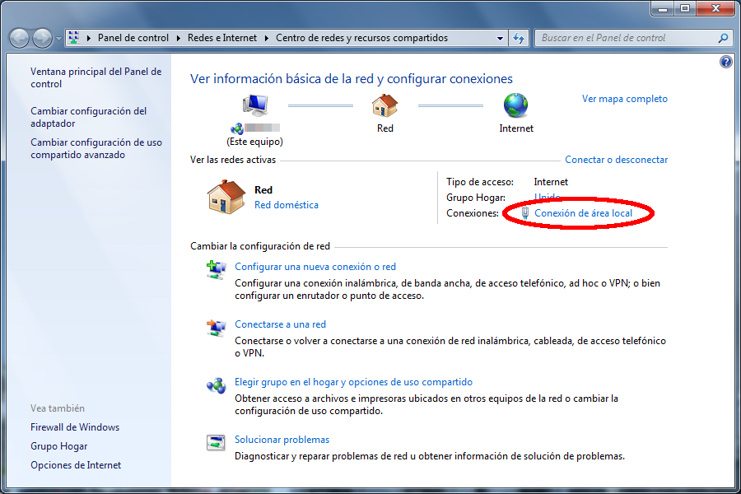Expand breadcrumb arrow after 'Redes e Internet'

(267, 38)
